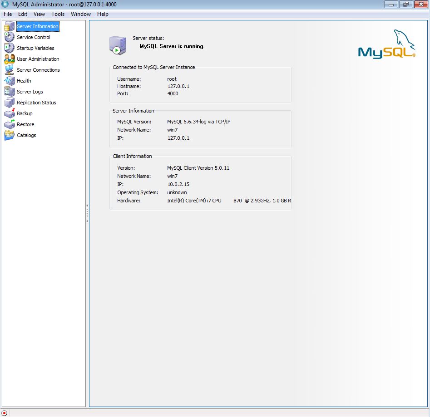Click port value '4000'
The image size is (430, 417).
point(173,94)
